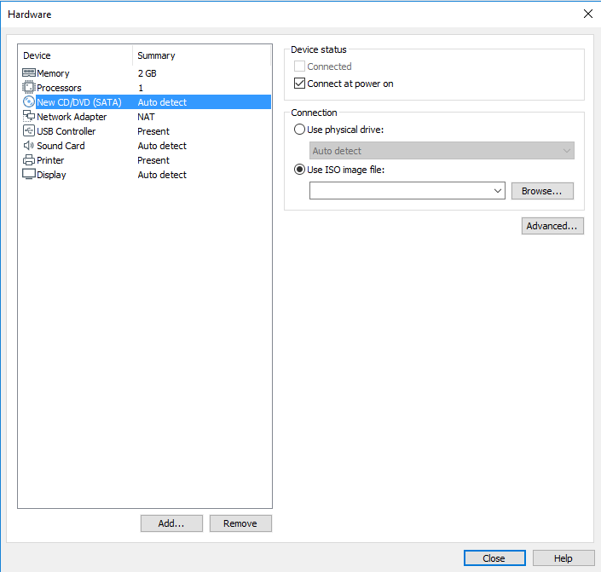Viewport: 601px width, 572px height.
Task: Expand the ISO image file dropdown arrow
Action: point(498,191)
